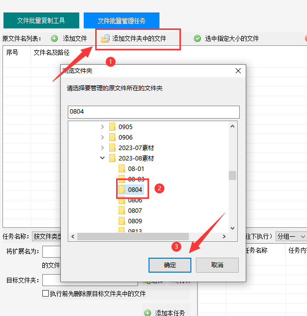Open the 分组一 dropdown
This screenshot has height=316, width=307.
291,236
